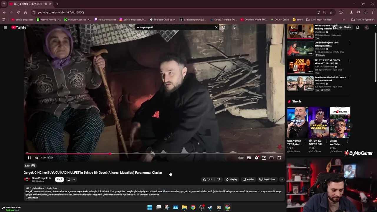Open the Windows Start menu

(x=150, y=207)
